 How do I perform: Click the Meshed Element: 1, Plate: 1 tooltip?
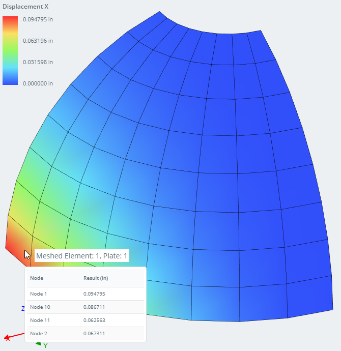[81, 256]
